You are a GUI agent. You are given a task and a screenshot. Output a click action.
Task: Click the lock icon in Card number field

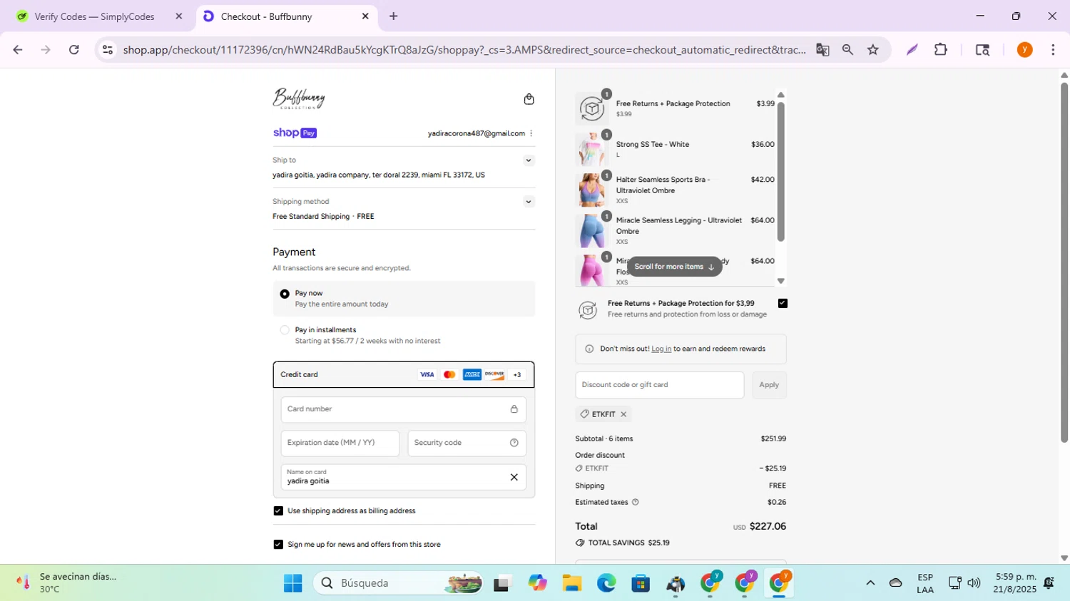click(x=514, y=409)
